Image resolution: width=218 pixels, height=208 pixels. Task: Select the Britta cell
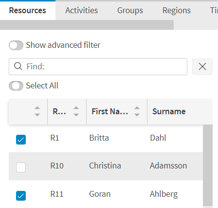coord(99,138)
